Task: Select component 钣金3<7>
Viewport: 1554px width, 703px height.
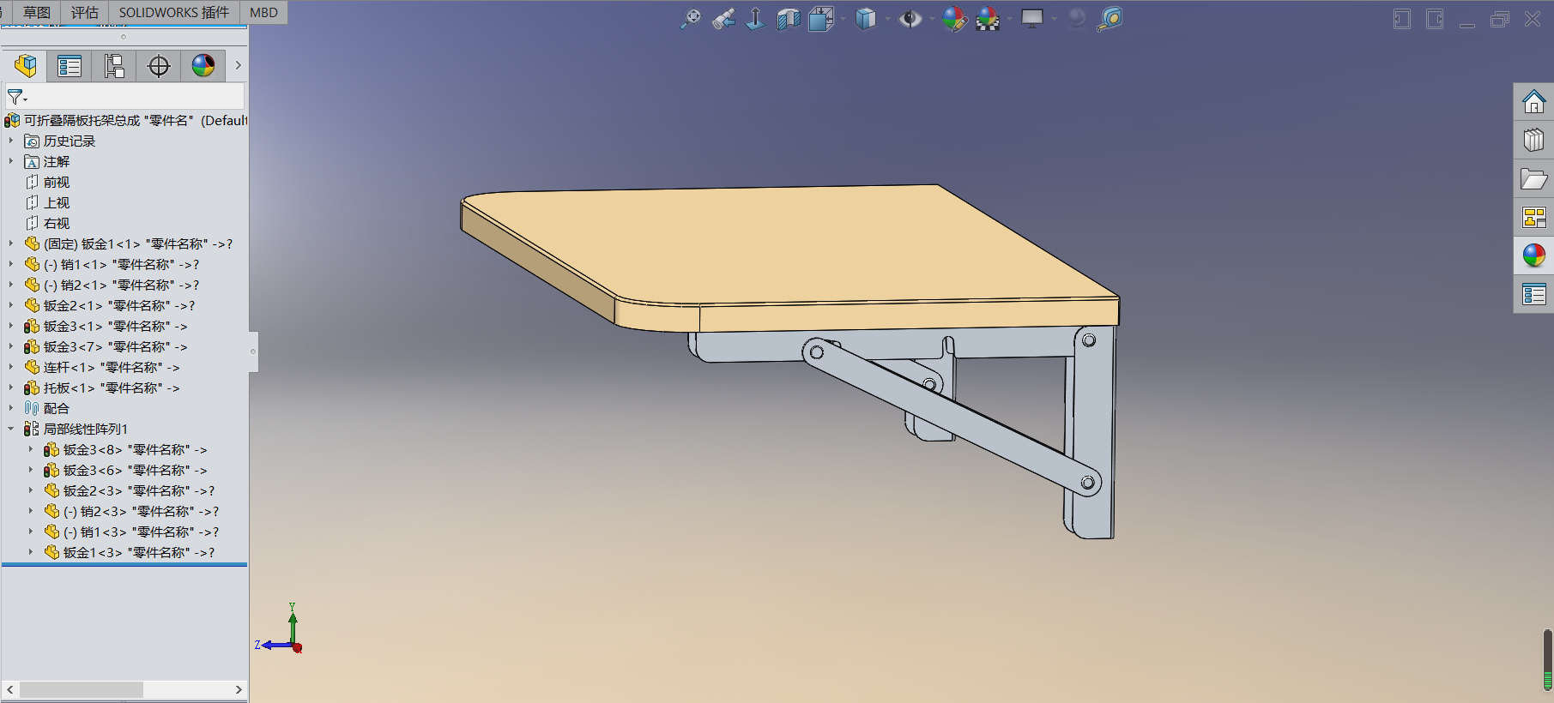Action: [106, 346]
